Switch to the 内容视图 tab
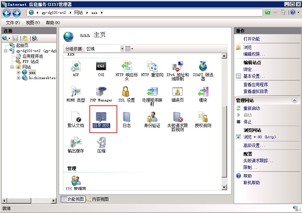 [97, 199]
